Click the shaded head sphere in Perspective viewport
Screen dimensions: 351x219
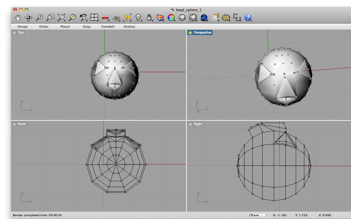coord(284,77)
